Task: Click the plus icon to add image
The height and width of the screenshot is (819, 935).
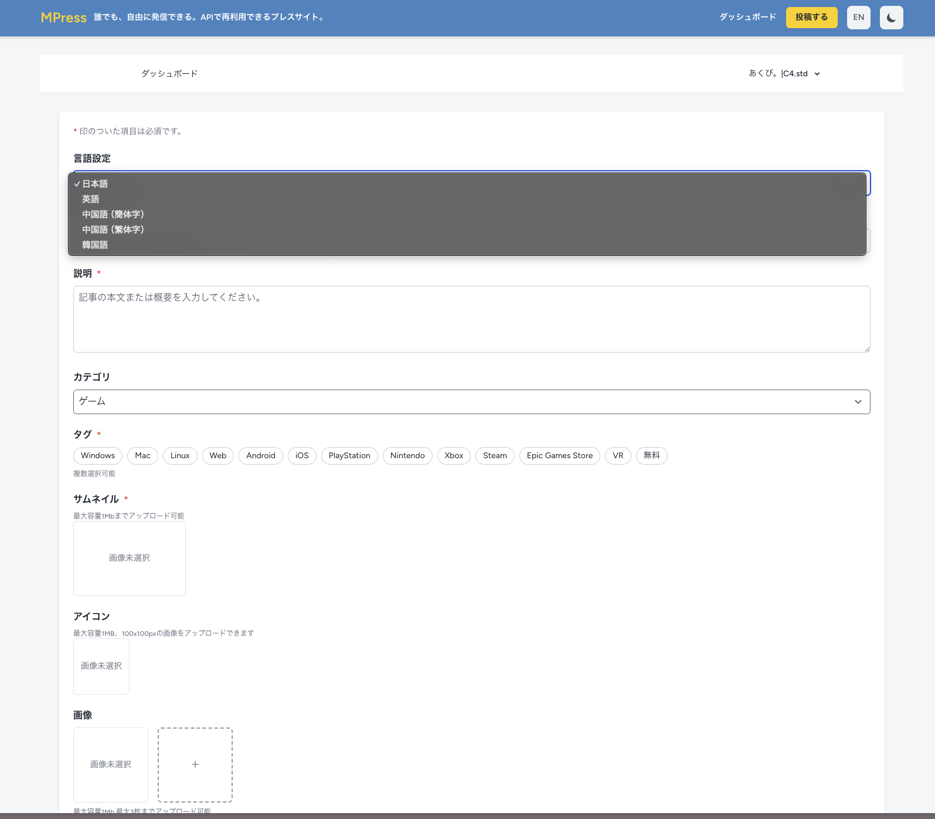Action: point(195,764)
